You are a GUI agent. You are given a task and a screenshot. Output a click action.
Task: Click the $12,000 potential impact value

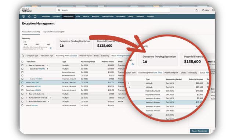[x=111, y=101]
